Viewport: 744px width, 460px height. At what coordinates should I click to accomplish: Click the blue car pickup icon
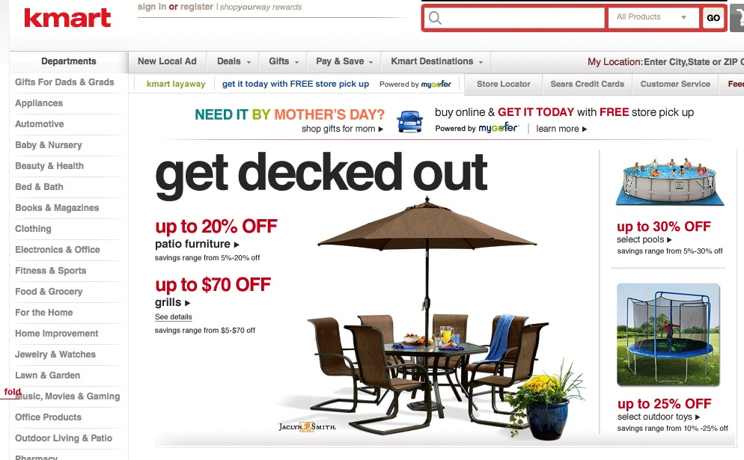(410, 121)
